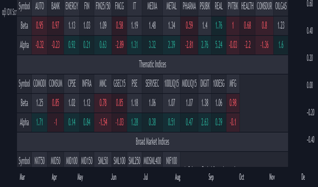Click the Jun label on time axis

(x=114, y=177)
